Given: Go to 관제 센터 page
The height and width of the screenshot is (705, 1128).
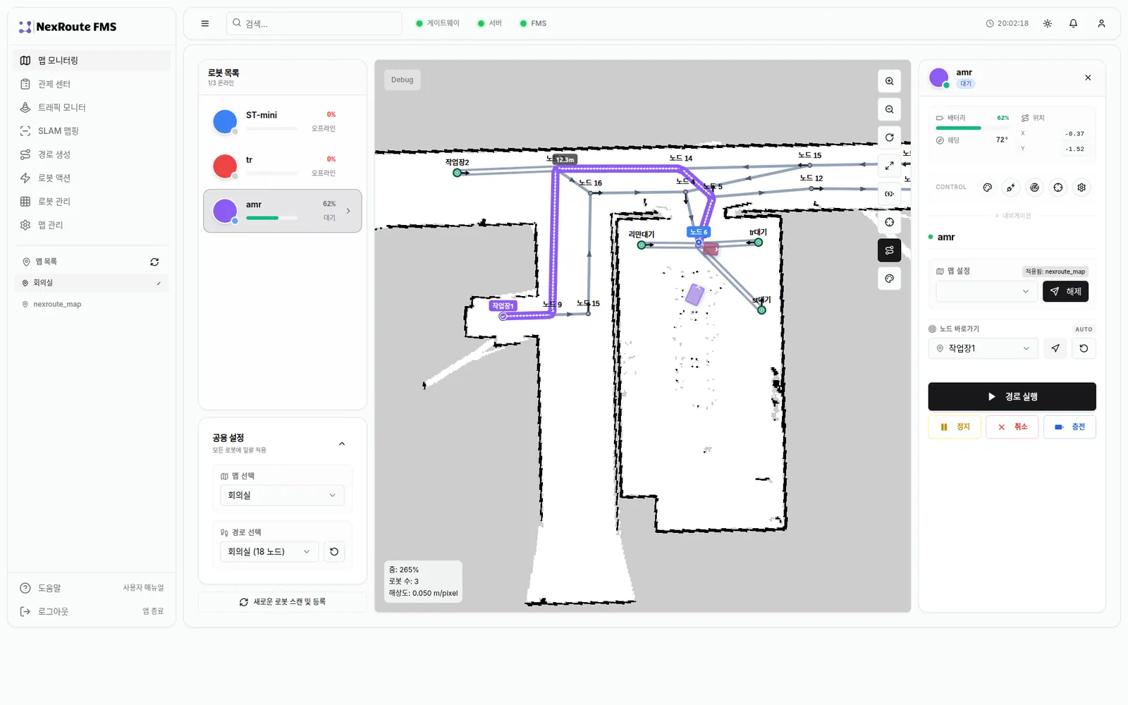Looking at the screenshot, I should pyautogui.click(x=92, y=84).
